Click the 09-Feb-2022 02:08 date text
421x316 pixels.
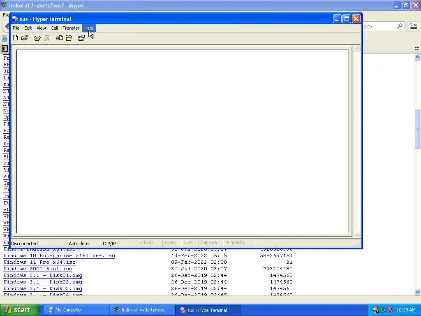coord(199,262)
